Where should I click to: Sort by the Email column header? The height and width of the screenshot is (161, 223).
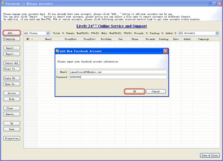tap(48, 39)
